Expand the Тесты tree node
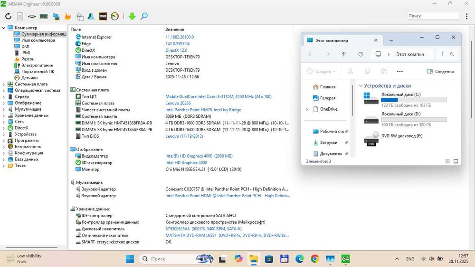 [4, 165]
